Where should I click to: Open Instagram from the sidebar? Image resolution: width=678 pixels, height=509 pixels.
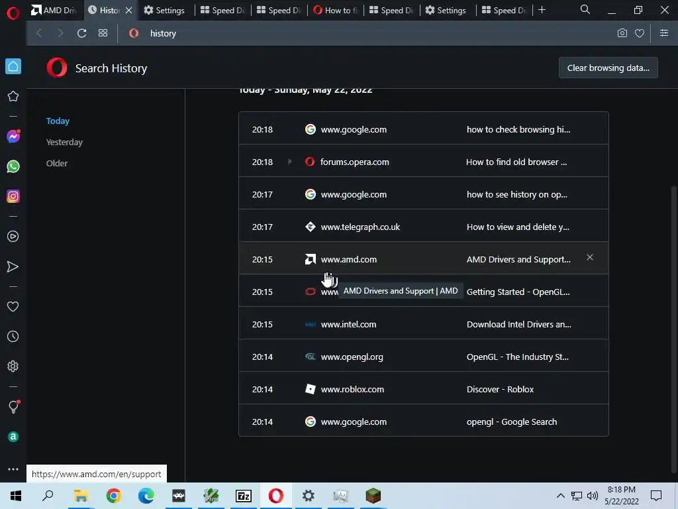13,196
